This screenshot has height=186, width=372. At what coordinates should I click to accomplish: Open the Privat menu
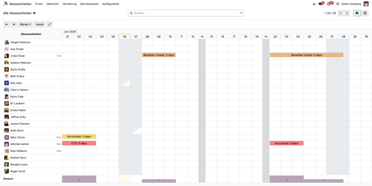(39, 4)
